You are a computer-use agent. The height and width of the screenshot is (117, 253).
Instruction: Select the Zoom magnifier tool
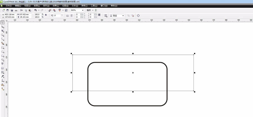pos(3,35)
